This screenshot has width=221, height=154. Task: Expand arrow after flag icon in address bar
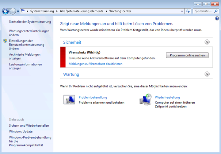click(x=27, y=11)
